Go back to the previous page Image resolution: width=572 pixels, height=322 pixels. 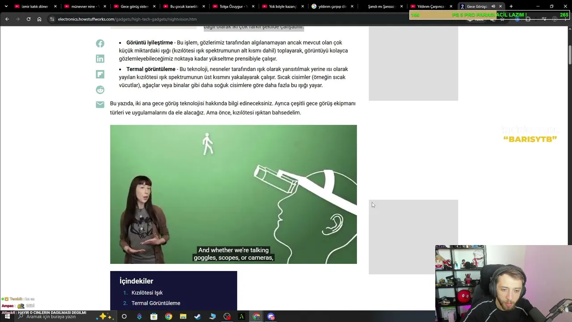[7, 19]
